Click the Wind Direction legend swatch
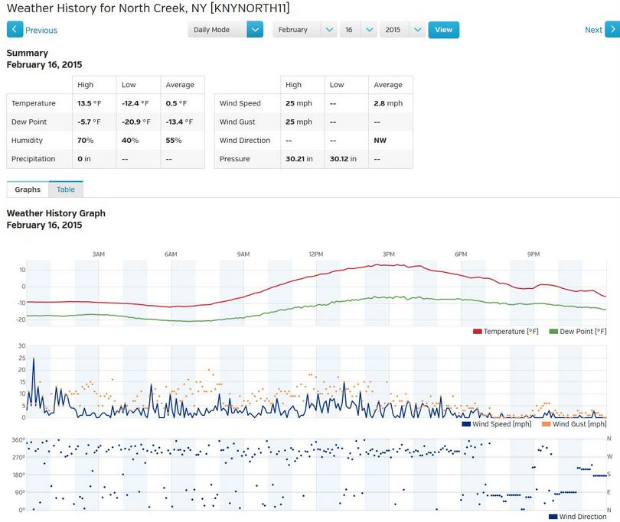This screenshot has height=522, width=620. click(x=553, y=517)
